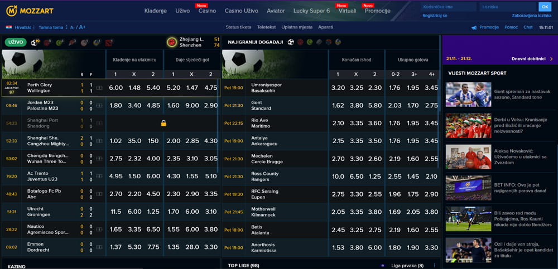558x269 pixels.
Task: Open the Klađenje tab
Action: tap(156, 11)
